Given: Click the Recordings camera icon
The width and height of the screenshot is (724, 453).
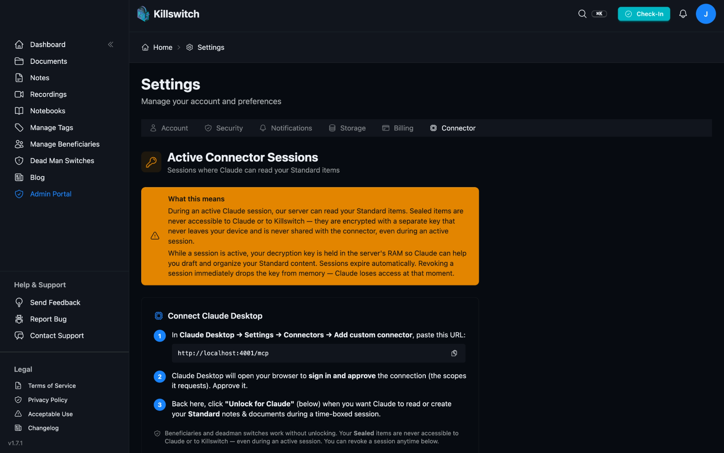Looking at the screenshot, I should coord(19,94).
